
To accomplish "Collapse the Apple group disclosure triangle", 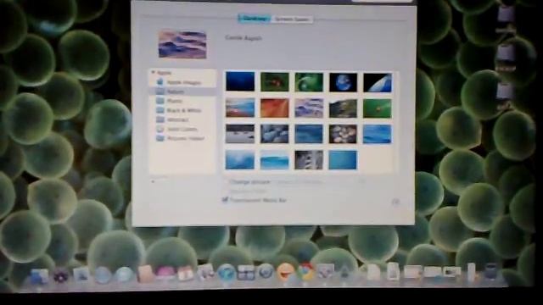I will (x=153, y=73).
